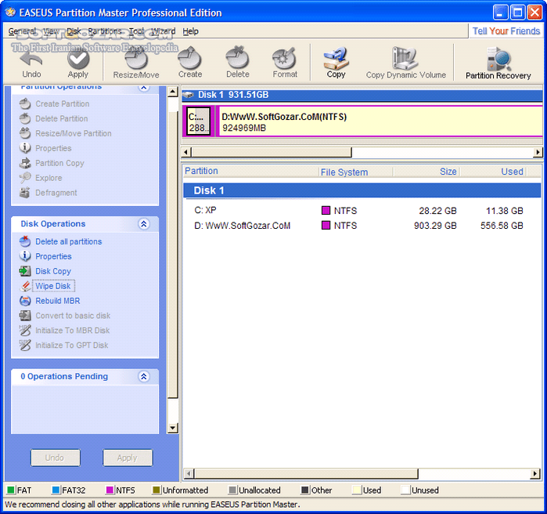Open the General menu
547x514 pixels.
point(22,31)
